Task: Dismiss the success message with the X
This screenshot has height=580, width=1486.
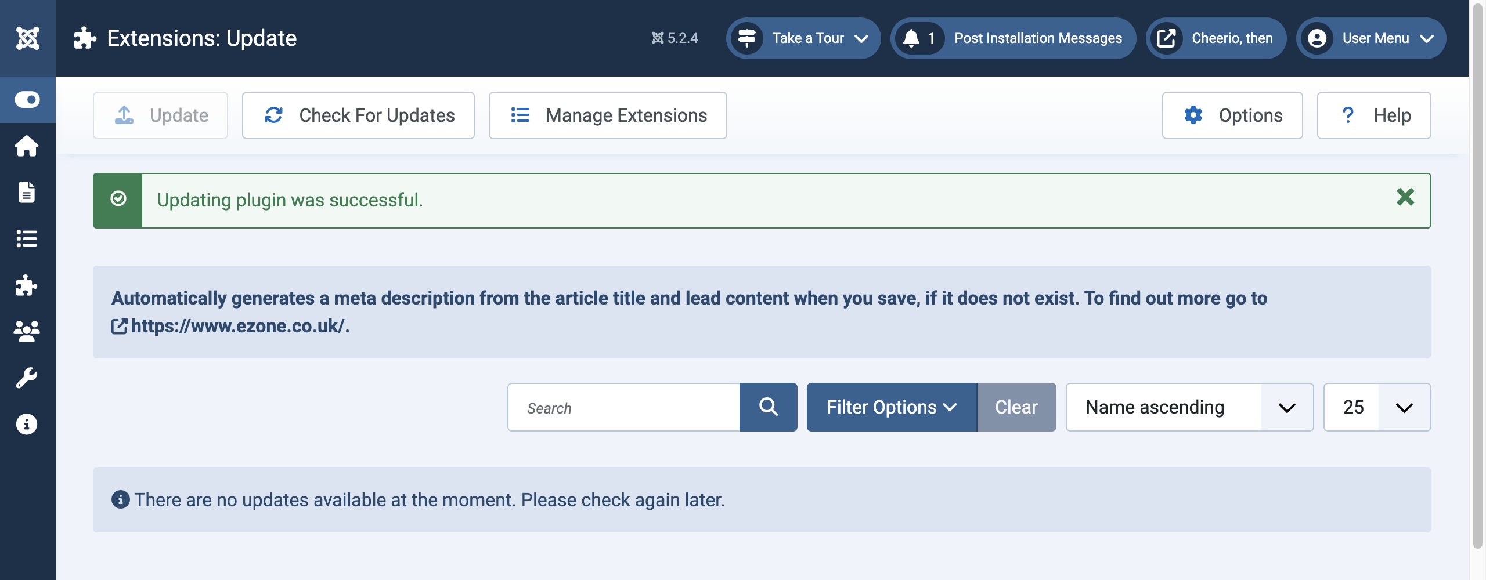Action: tap(1405, 198)
